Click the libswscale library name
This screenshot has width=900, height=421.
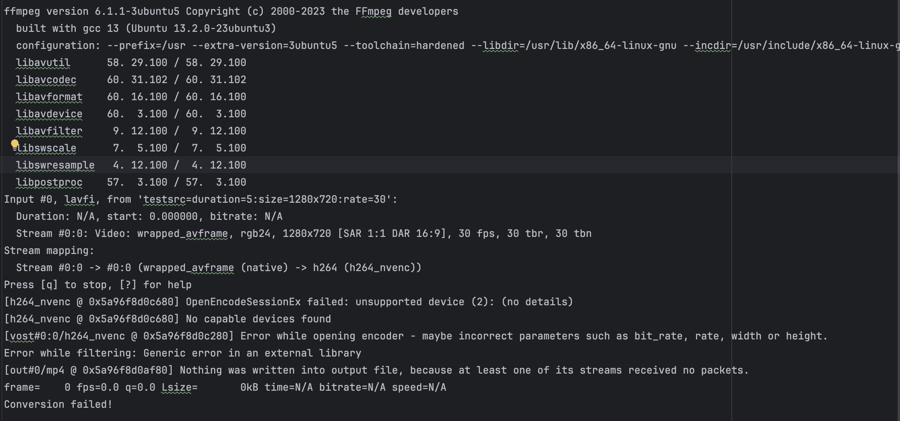pos(47,148)
